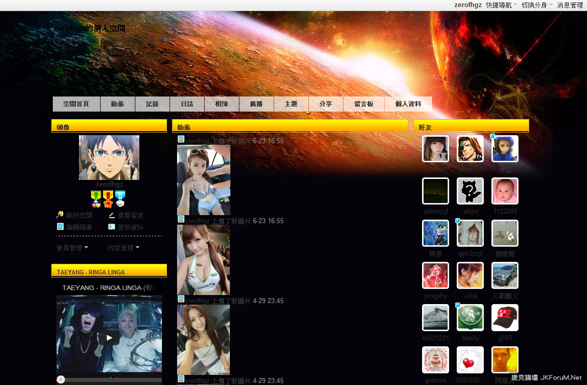Click the friend name johnnygf

pos(436,212)
